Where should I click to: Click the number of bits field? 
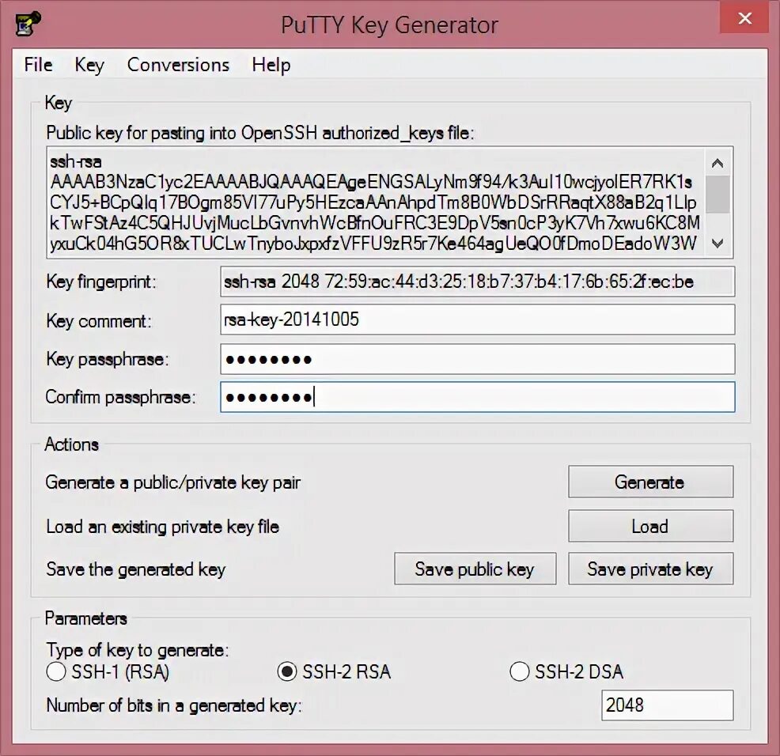667,705
